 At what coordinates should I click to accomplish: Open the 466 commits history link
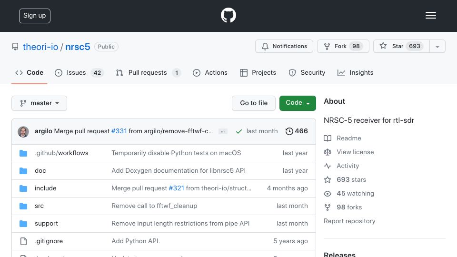point(297,131)
